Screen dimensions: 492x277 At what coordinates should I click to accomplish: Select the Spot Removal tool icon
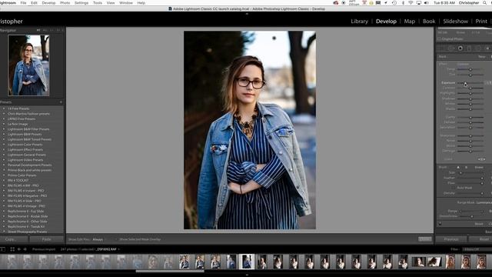coord(451,48)
